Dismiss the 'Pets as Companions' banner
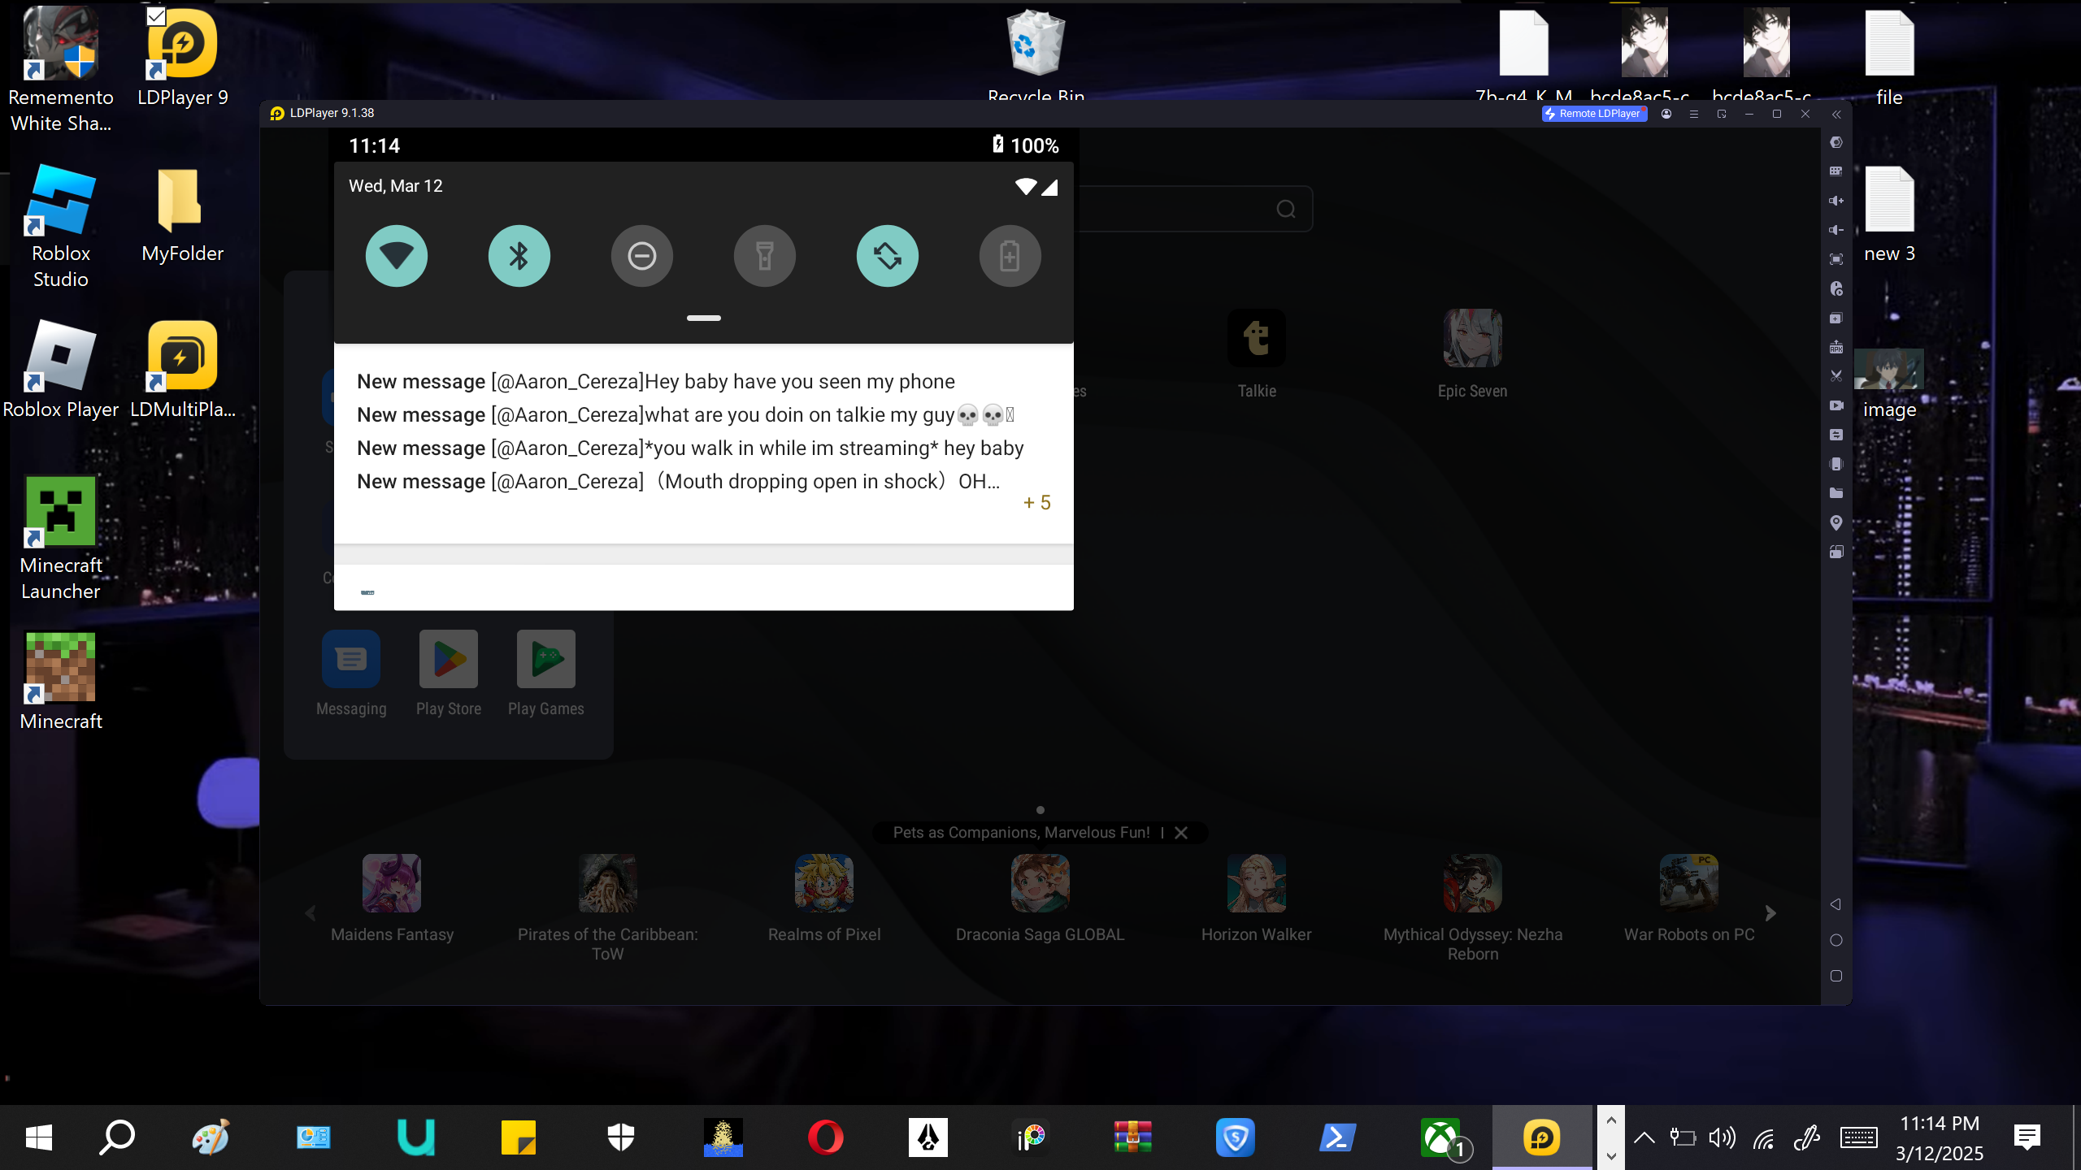Image resolution: width=2081 pixels, height=1170 pixels. [1181, 833]
